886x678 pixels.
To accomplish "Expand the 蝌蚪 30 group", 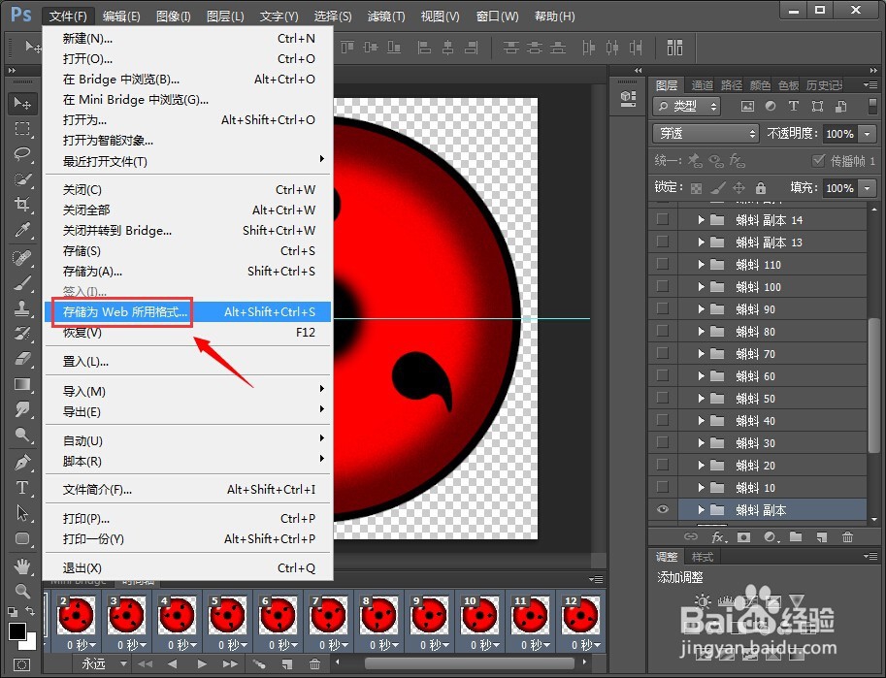I will pyautogui.click(x=701, y=443).
